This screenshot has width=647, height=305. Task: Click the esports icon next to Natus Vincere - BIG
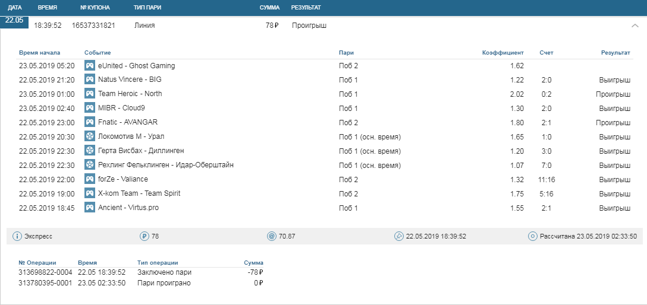[90, 80]
